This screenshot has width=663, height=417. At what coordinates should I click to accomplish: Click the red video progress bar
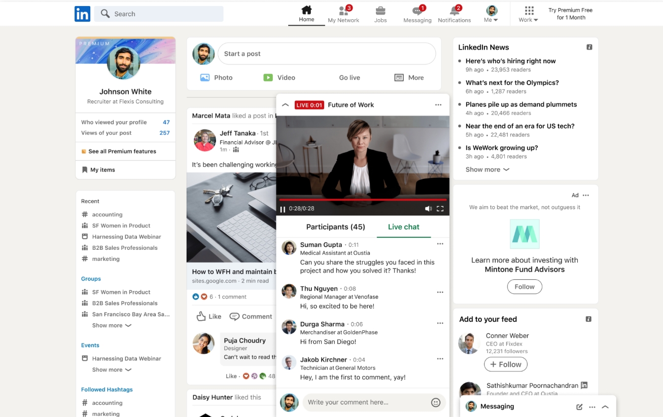coord(363,200)
